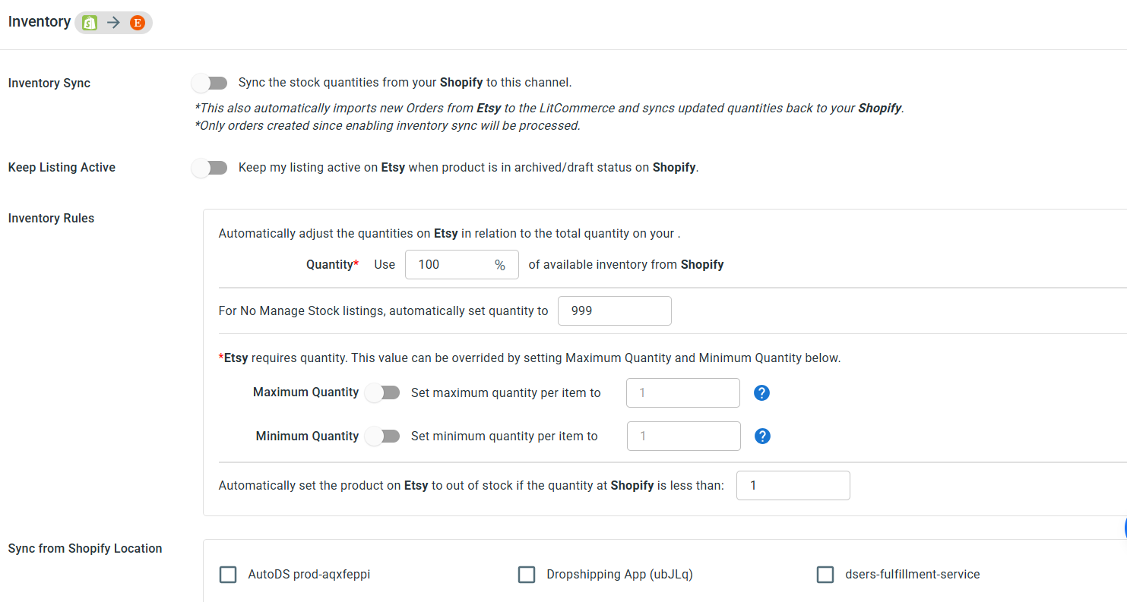Screen dimensions: 1127x602
Task: Turn on the Keep Listing Active toggle
Action: 210,168
